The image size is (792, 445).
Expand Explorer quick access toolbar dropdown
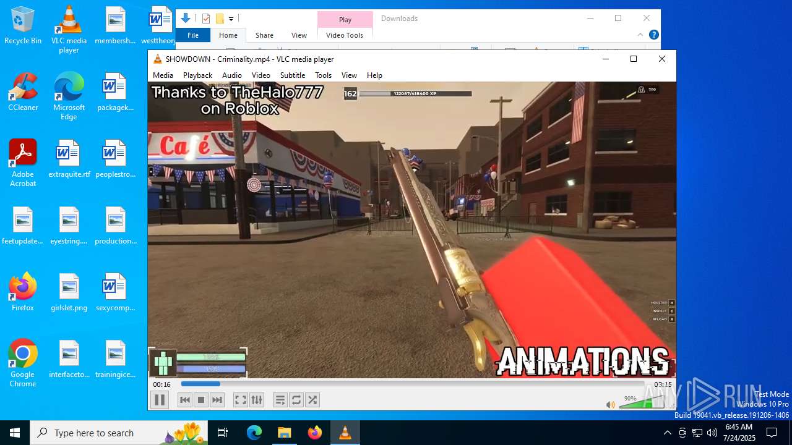click(x=231, y=19)
